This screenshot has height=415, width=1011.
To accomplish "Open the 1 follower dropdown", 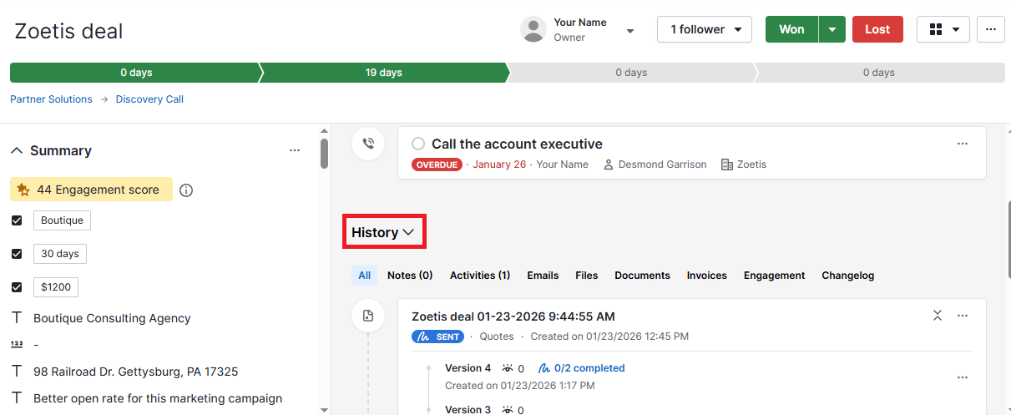I will pyautogui.click(x=705, y=29).
